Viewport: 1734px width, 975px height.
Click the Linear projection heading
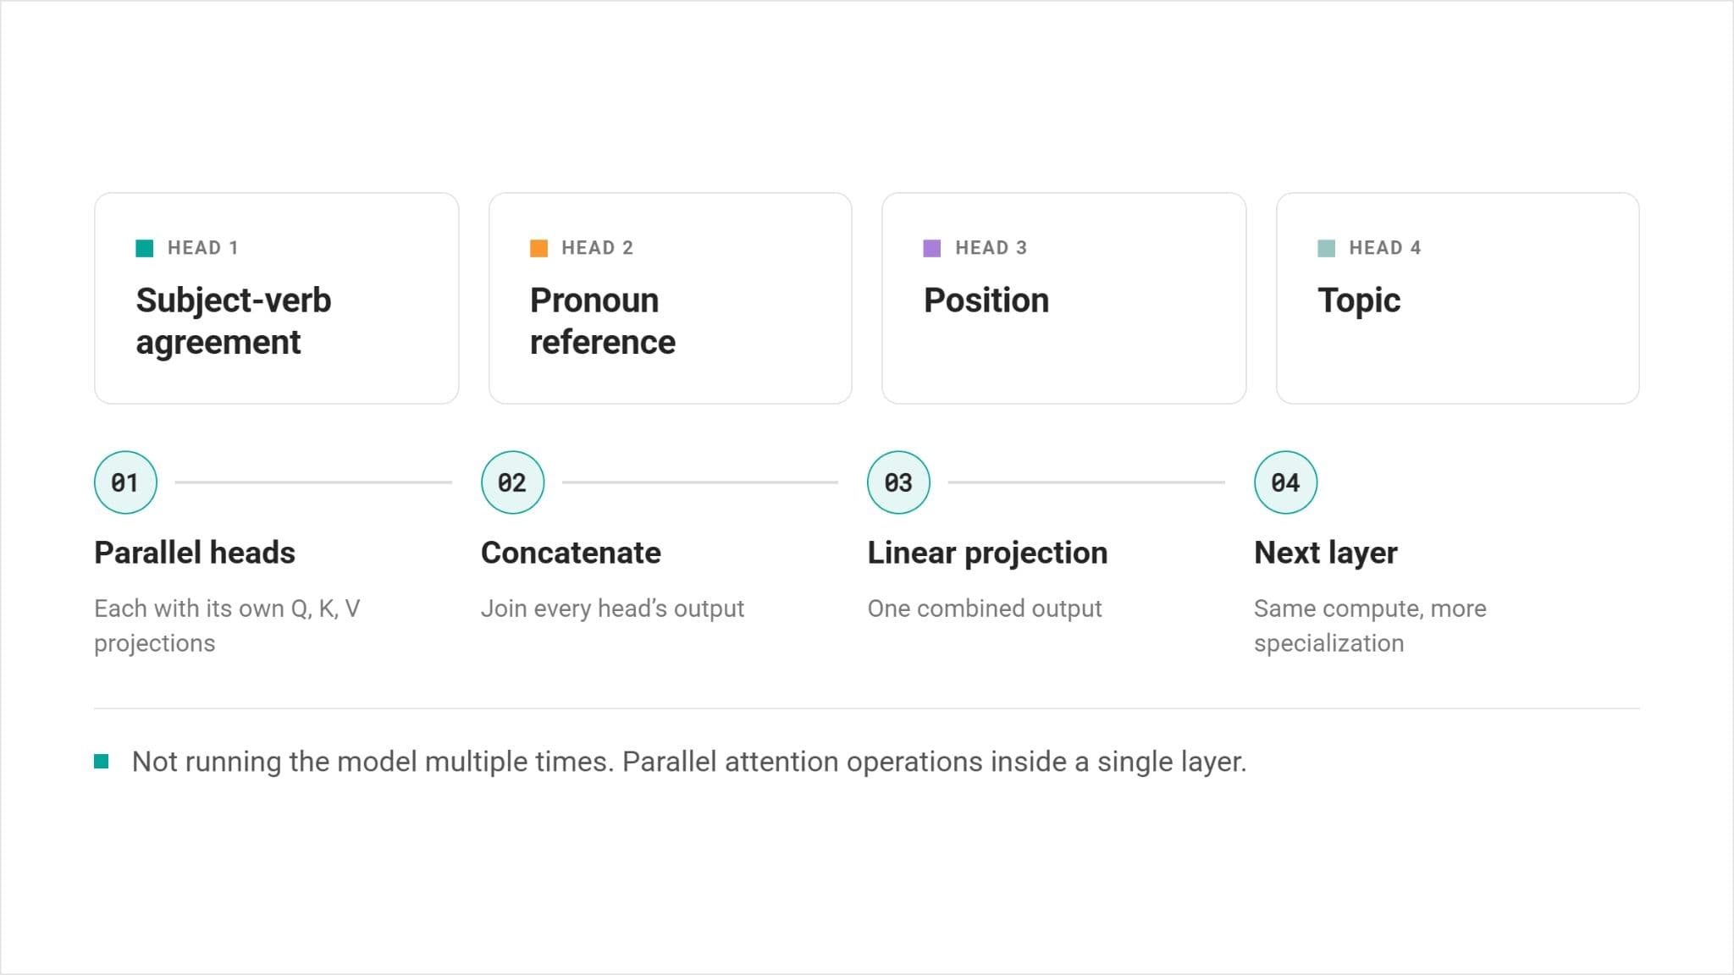pyautogui.click(x=987, y=553)
